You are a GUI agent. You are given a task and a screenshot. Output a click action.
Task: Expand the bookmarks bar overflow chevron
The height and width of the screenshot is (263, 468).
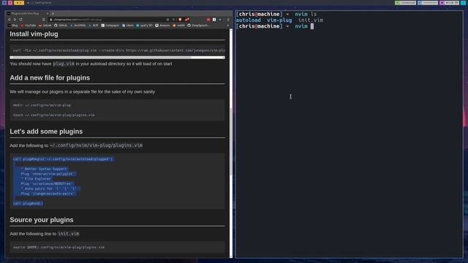click(x=228, y=26)
